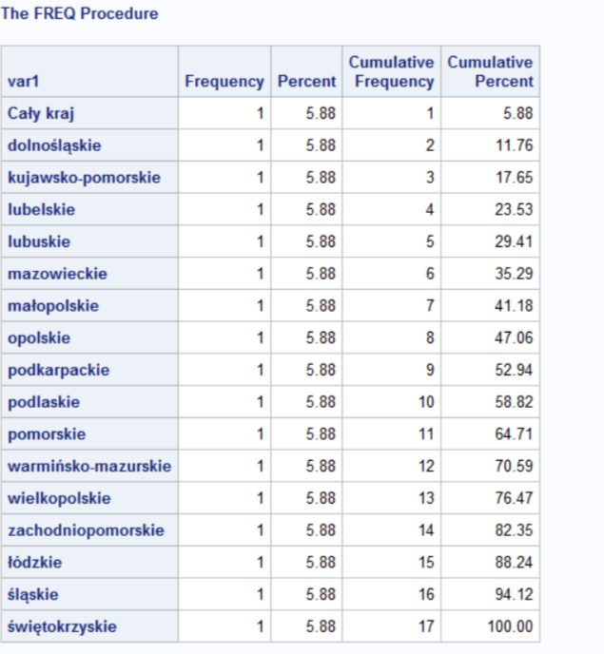Click cumulative percent value 52.94

click(x=515, y=370)
